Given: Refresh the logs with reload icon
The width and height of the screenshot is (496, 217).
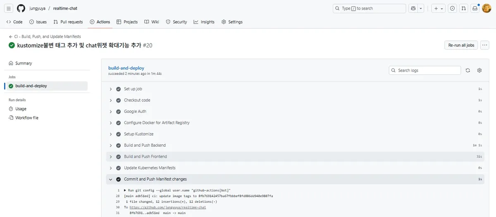Looking at the screenshot, I should click(x=467, y=70).
